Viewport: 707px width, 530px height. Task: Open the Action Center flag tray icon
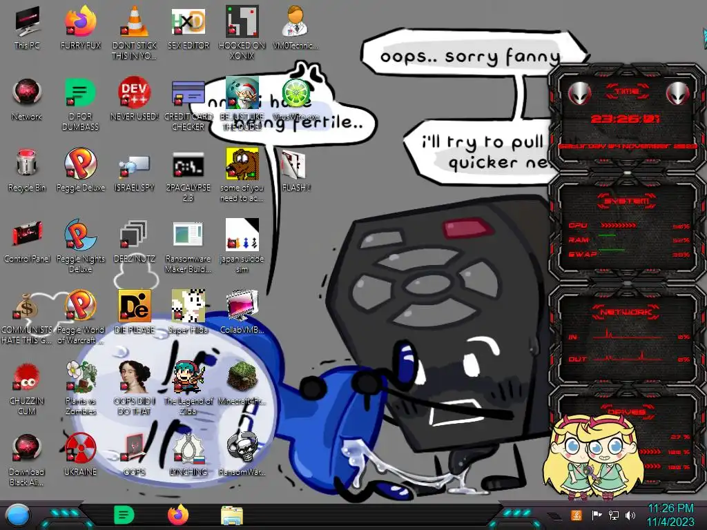pyautogui.click(x=597, y=515)
